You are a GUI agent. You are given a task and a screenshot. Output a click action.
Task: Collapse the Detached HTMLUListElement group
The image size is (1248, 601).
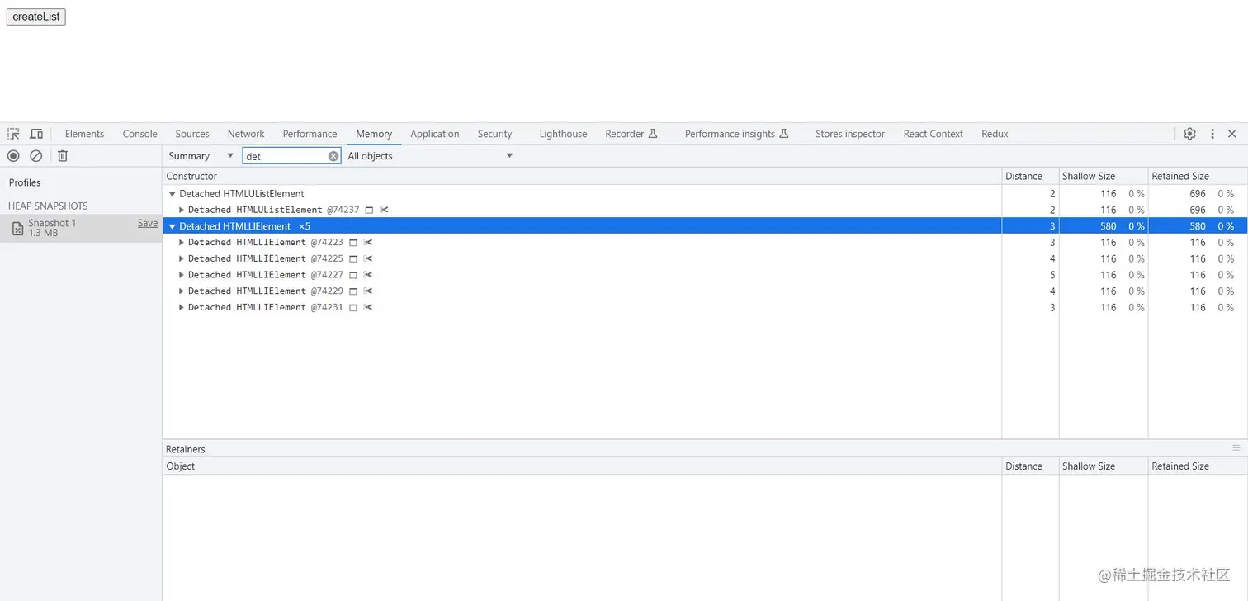[x=173, y=194]
